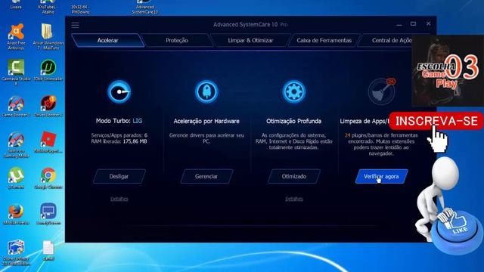Click the Aceleração por Hardware heading
Screen dimensions: 484x272
coord(206,121)
